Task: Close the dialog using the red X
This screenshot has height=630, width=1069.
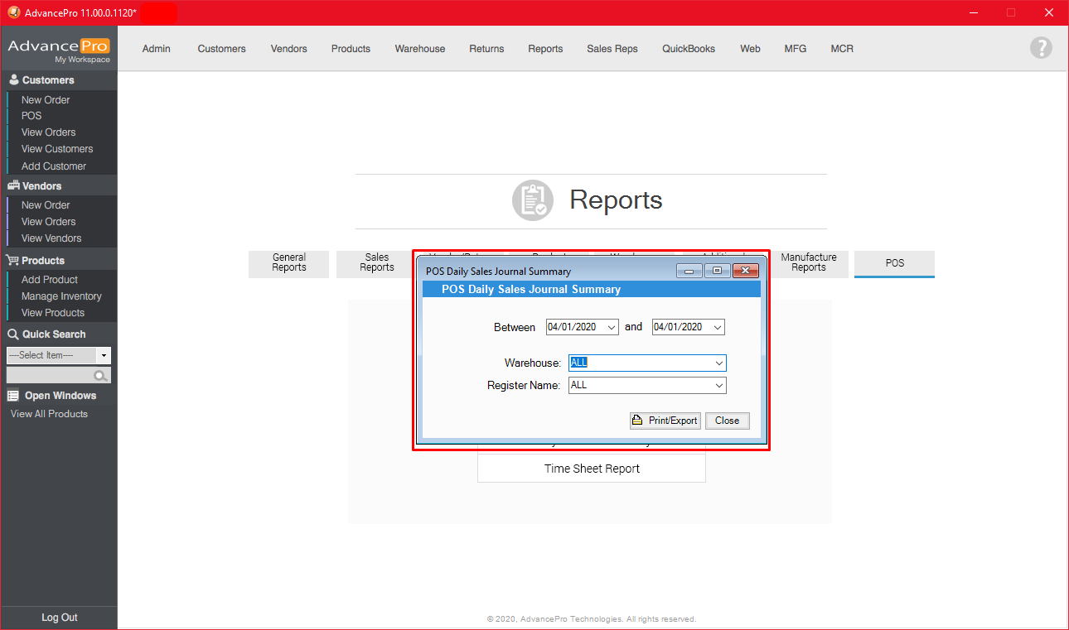Action: click(746, 271)
